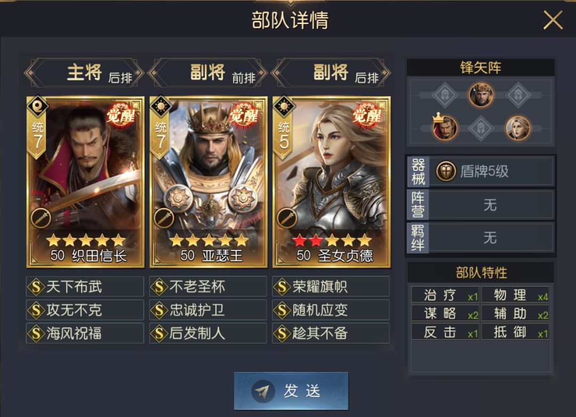Click the 发送 send button
The height and width of the screenshot is (417, 576).
[291, 391]
